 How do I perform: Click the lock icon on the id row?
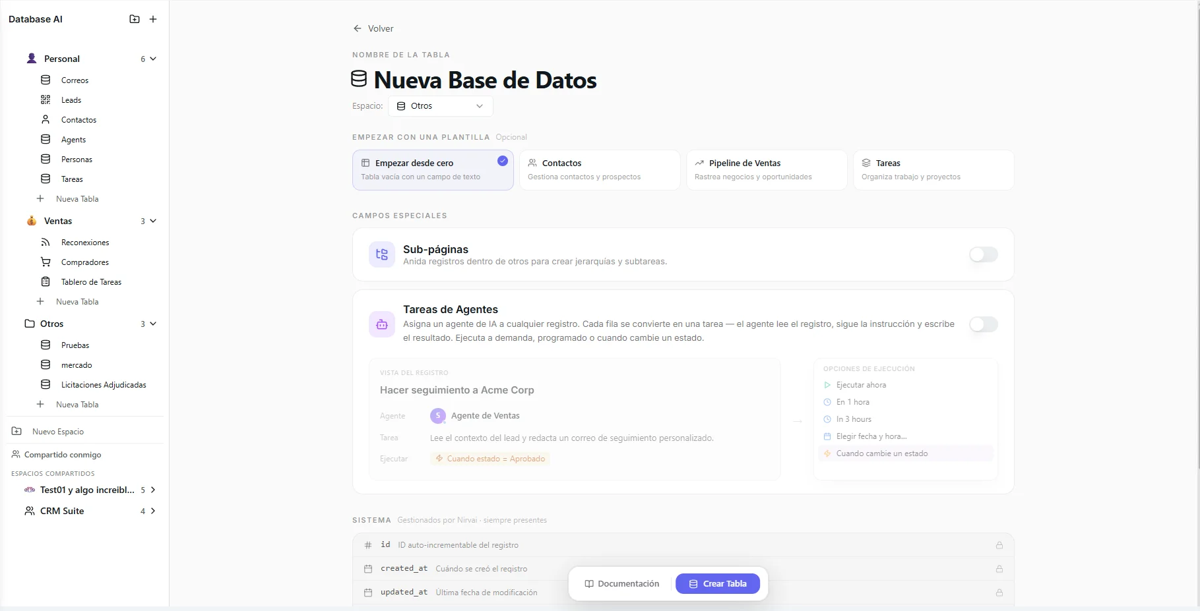pos(999,545)
